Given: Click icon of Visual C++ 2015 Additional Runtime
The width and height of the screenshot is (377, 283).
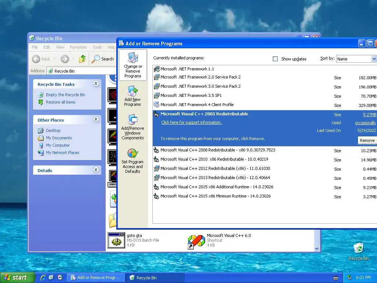Looking at the screenshot, I should tap(156, 187).
